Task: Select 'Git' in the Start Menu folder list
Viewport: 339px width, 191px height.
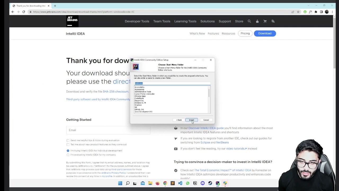Action: point(136,107)
